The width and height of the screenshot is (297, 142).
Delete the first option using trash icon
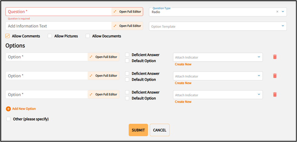275,57
